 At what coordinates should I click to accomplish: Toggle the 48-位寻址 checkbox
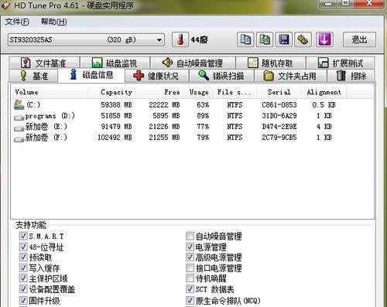pyautogui.click(x=23, y=247)
